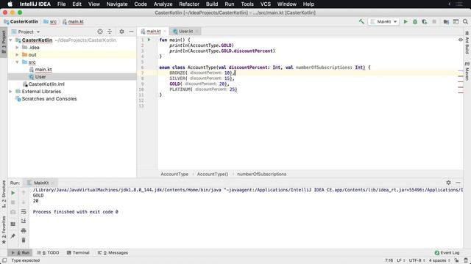Collapse all in Project panel

pyautogui.click(x=110, y=32)
